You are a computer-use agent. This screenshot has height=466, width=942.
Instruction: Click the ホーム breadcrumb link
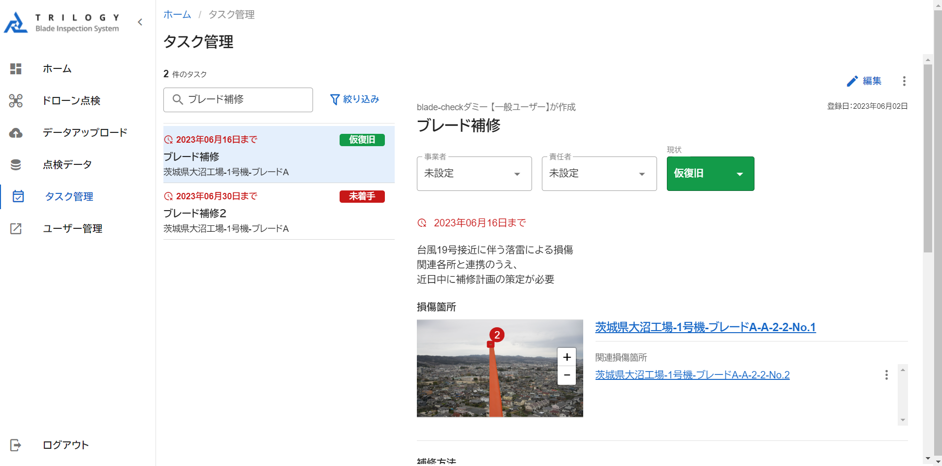point(177,15)
